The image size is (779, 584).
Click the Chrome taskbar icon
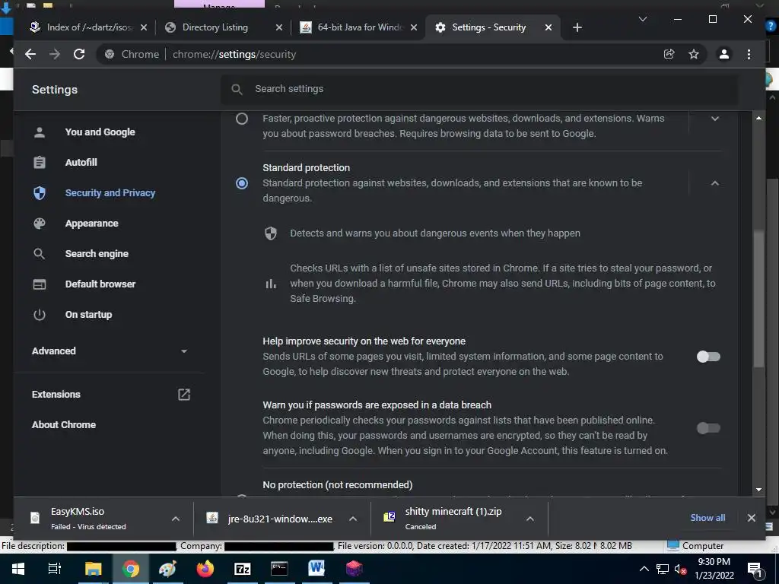131,569
